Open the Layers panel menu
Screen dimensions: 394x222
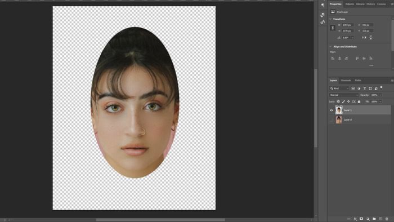tap(392, 81)
